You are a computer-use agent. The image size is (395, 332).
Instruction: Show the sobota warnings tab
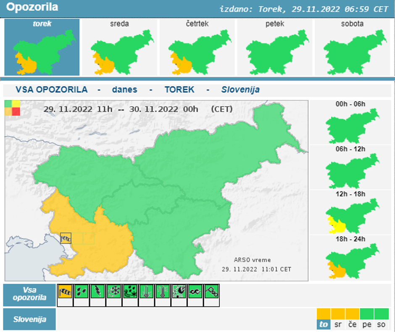(352, 47)
